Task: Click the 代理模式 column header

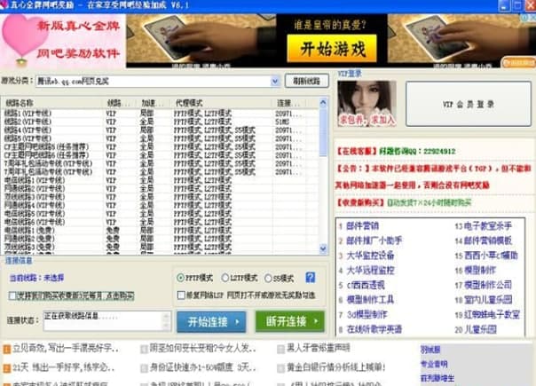Action: [x=221, y=103]
